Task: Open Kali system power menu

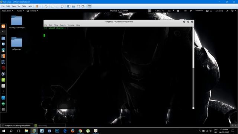Action: tap(234, 11)
